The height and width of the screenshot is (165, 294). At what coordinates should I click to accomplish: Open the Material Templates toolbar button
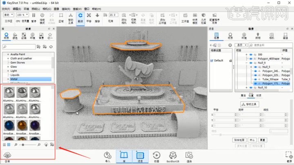195,18
